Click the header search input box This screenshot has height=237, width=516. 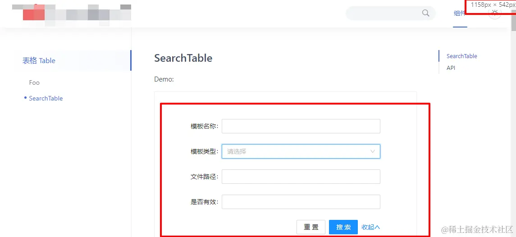391,13
